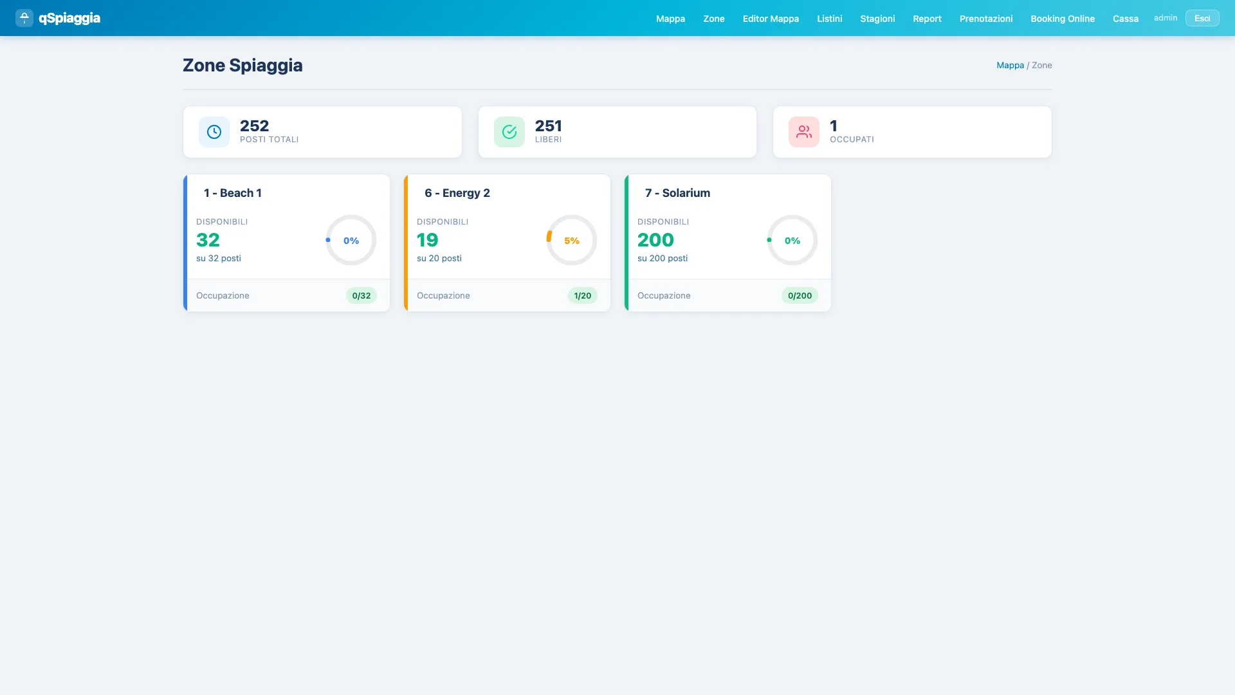
Task: Open the Stagioni section
Action: coord(877,18)
